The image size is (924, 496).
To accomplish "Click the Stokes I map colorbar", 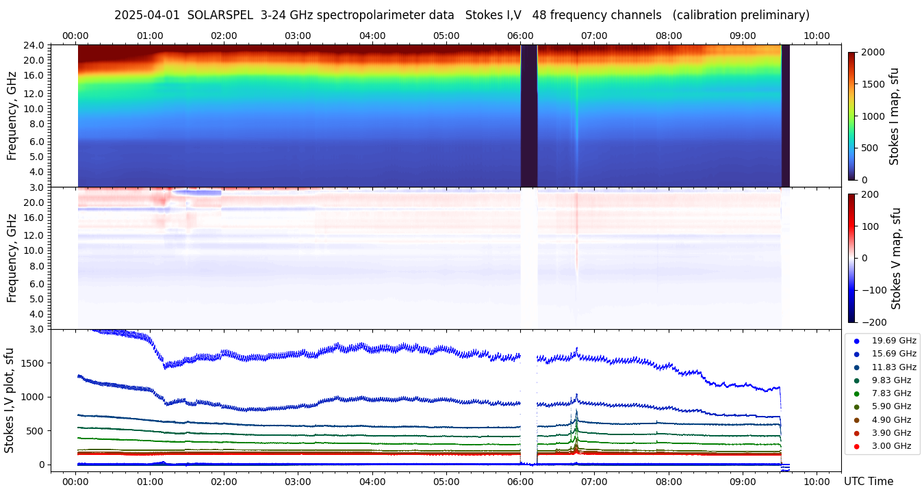I will (x=851, y=116).
